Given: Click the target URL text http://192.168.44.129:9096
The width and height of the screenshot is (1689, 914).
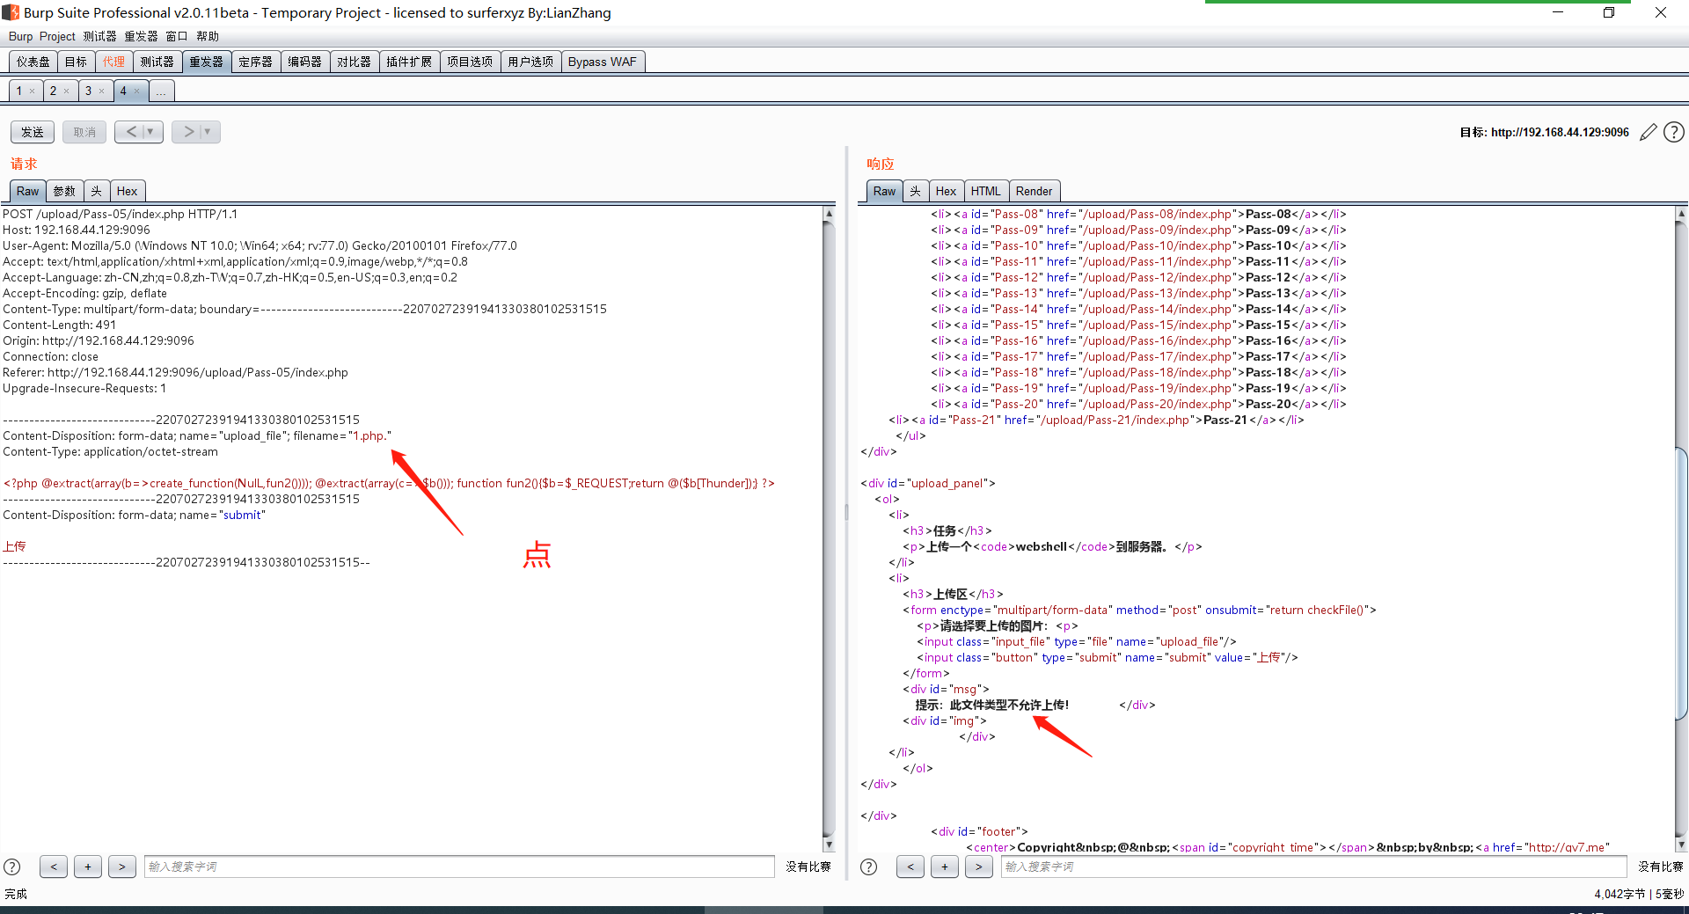Looking at the screenshot, I should tap(1560, 133).
